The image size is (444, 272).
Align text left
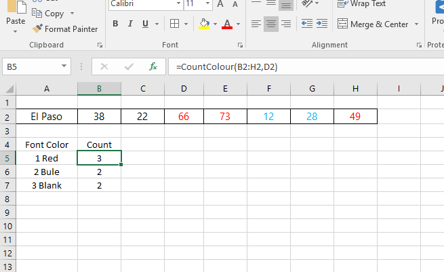pyautogui.click(x=256, y=24)
